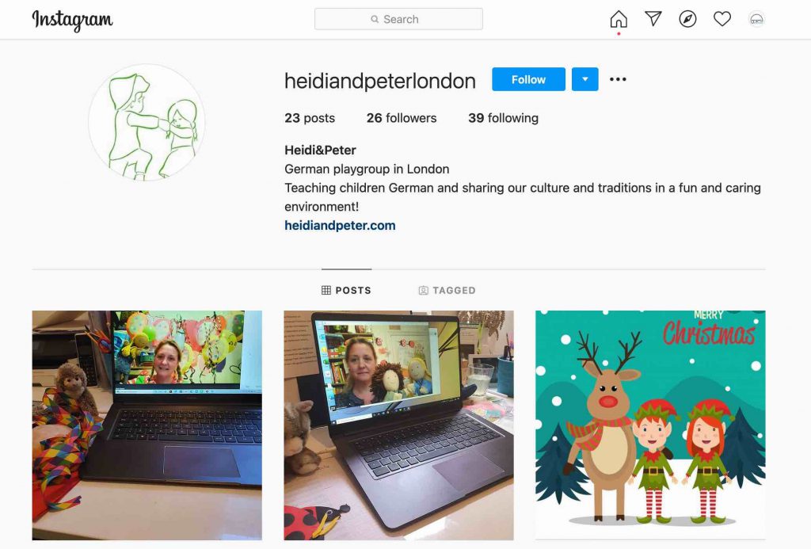This screenshot has width=811, height=549.
Task: Switch to the Posts tab
Action: click(347, 290)
